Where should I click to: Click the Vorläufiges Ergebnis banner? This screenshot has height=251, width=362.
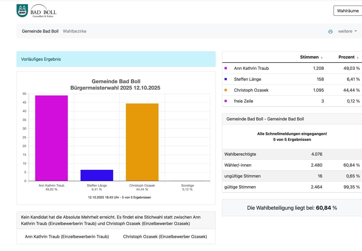[116, 59]
